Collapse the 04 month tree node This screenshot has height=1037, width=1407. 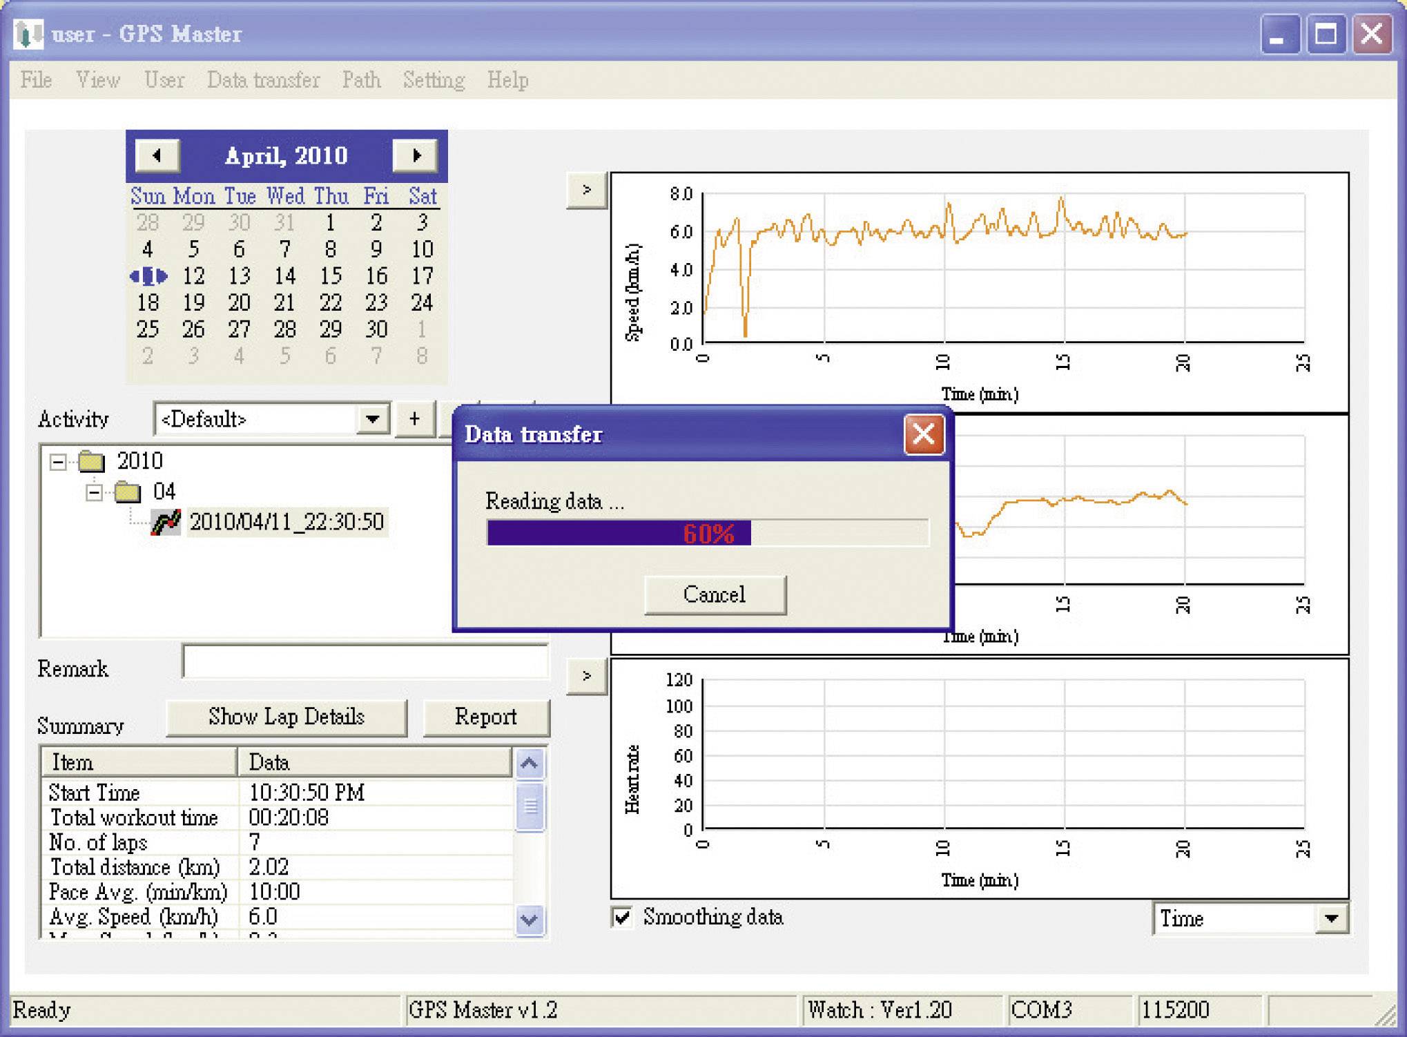[x=95, y=492]
